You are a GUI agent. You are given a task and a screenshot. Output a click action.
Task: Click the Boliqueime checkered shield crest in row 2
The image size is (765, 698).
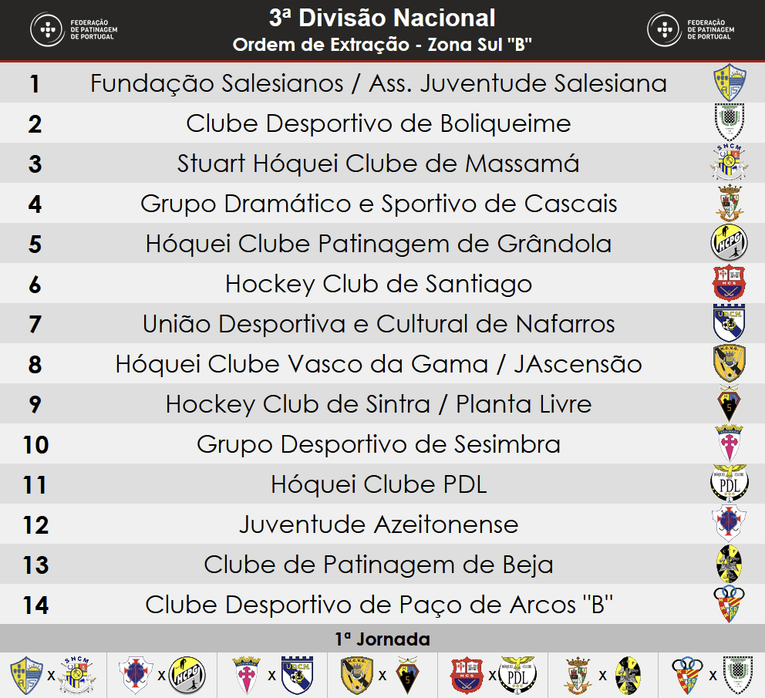(x=730, y=122)
